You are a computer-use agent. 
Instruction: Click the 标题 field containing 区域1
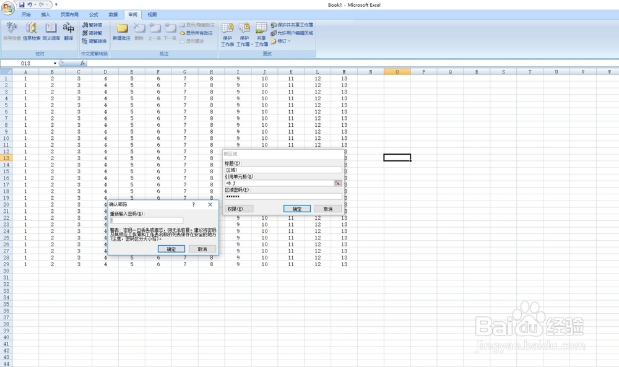[x=283, y=170]
